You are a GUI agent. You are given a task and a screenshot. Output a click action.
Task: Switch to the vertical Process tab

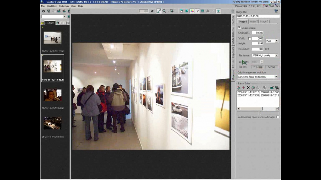point(233,75)
